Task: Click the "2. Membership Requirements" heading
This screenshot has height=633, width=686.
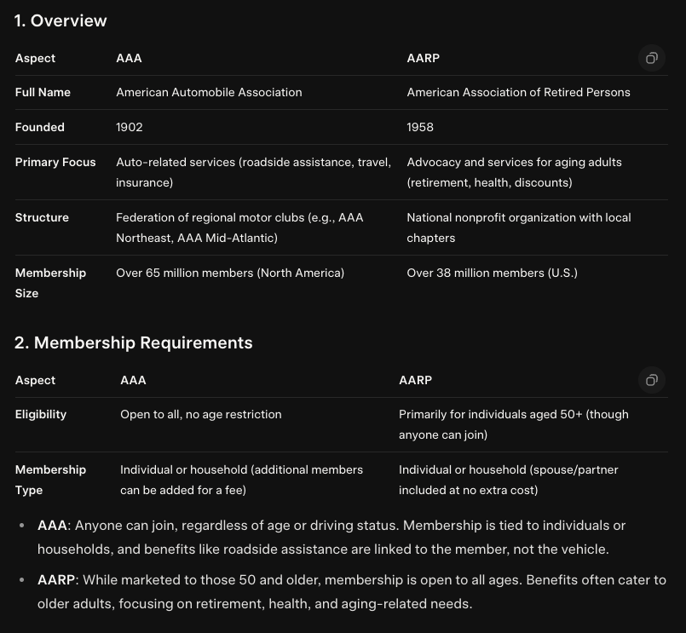Action: point(133,342)
